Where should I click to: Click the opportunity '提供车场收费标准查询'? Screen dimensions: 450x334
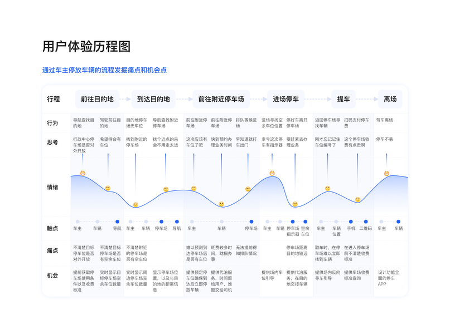point(357,276)
